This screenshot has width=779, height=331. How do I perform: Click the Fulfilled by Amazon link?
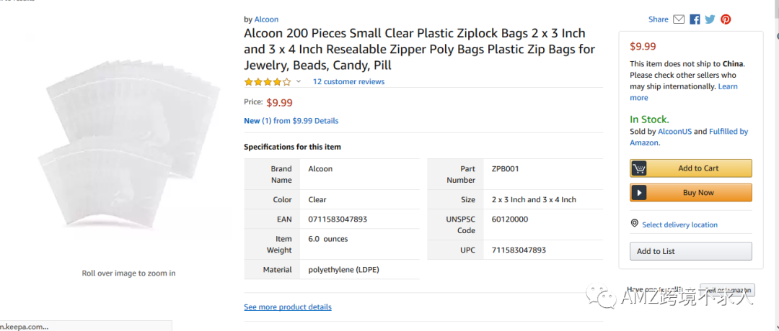pos(727,132)
